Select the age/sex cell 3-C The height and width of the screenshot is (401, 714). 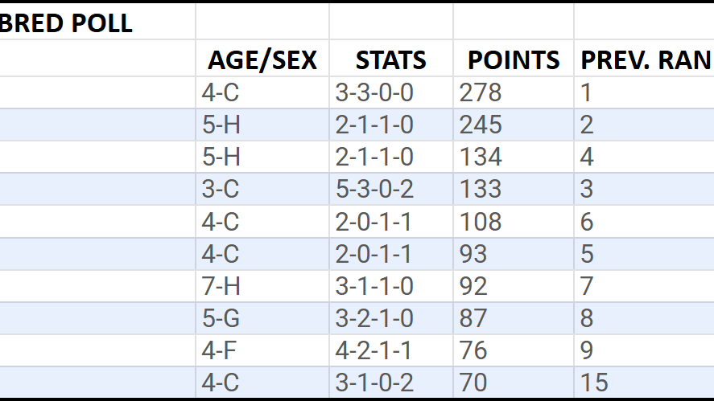point(262,189)
